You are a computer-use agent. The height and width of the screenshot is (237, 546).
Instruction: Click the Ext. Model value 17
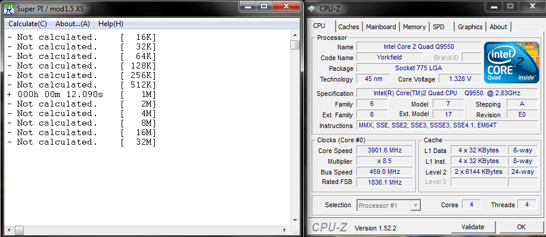click(x=448, y=114)
